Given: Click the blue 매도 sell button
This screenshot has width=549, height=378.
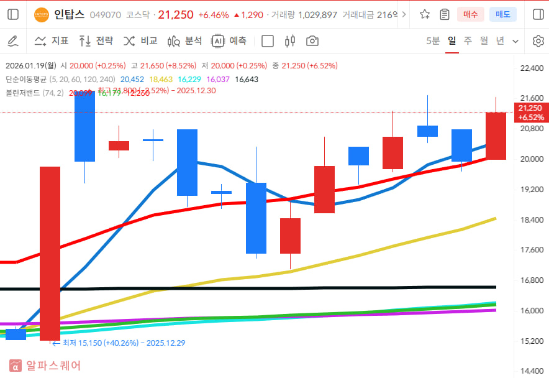Looking at the screenshot, I should (x=502, y=14).
